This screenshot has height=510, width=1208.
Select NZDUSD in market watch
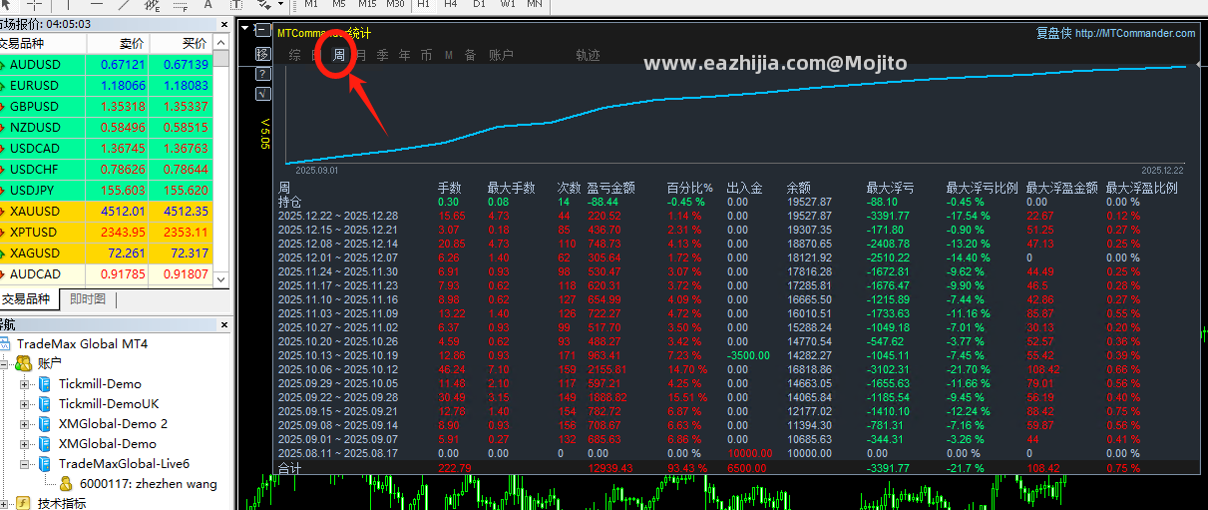pos(107,127)
